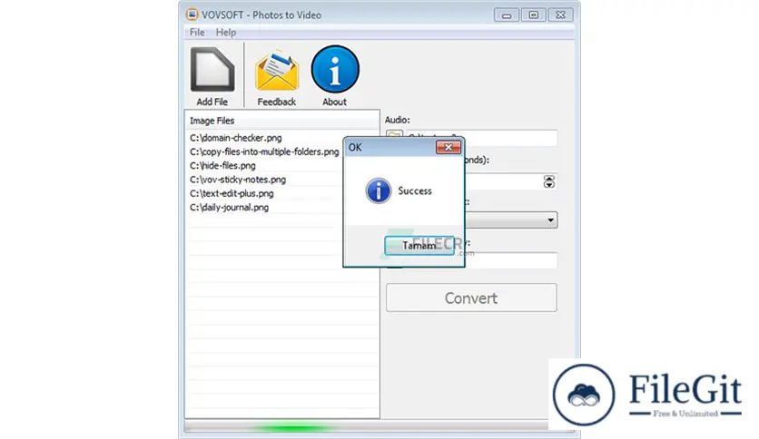Screen dimensions: 759x439
Task: Open the dropdown arrow above Convert
Action: pos(550,220)
